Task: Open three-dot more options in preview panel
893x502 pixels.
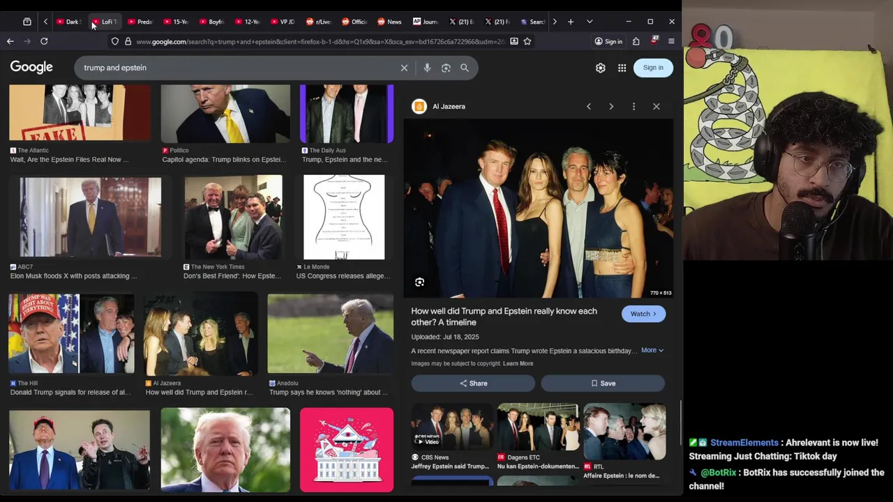Action: 633,107
